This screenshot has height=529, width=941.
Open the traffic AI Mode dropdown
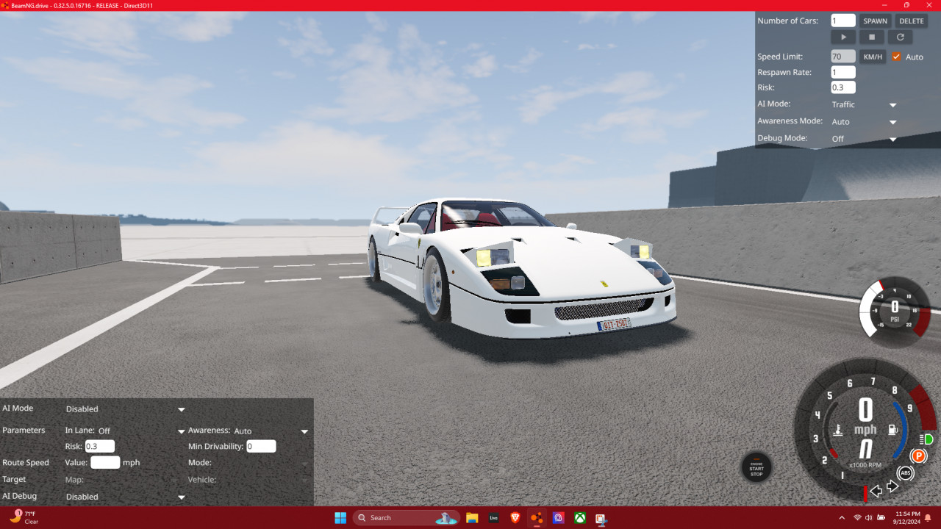pyautogui.click(x=864, y=104)
